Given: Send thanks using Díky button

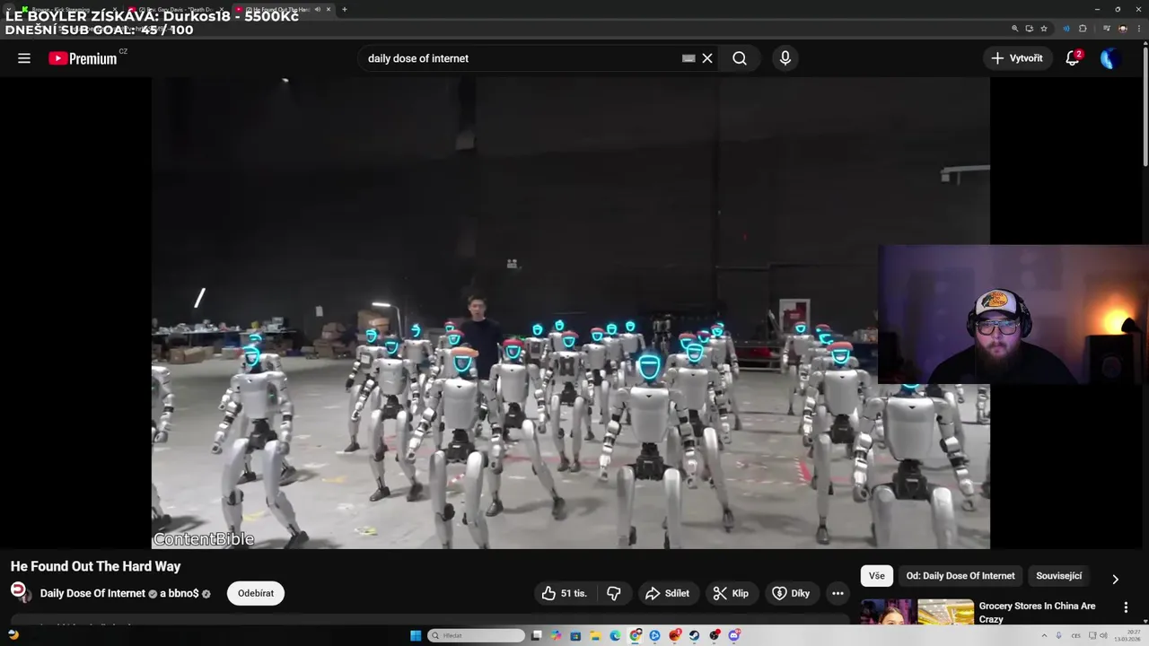Looking at the screenshot, I should point(791,593).
